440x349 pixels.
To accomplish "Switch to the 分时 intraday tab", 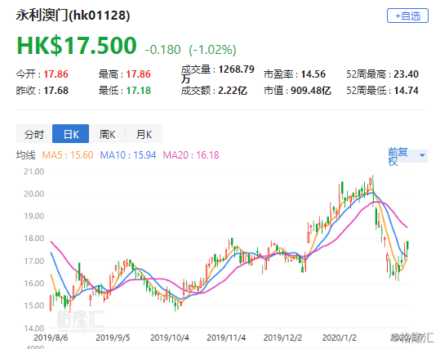I will pos(34,134).
